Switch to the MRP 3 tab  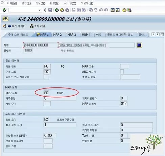point(72,35)
